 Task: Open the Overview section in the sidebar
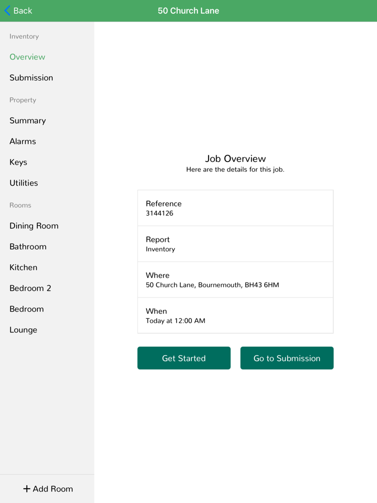27,57
